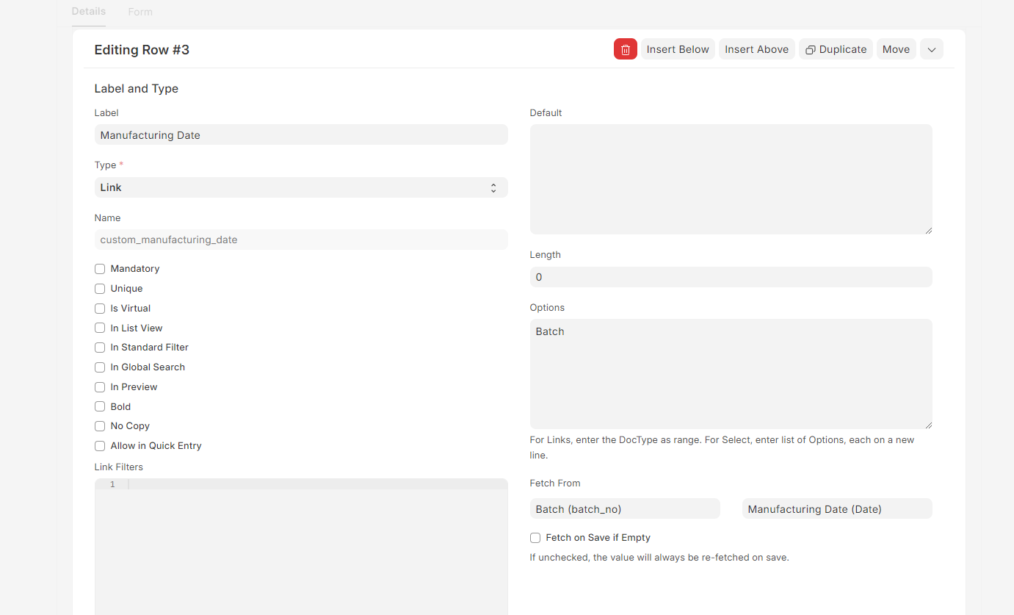Check Allow in Quick Entry

[100, 445]
